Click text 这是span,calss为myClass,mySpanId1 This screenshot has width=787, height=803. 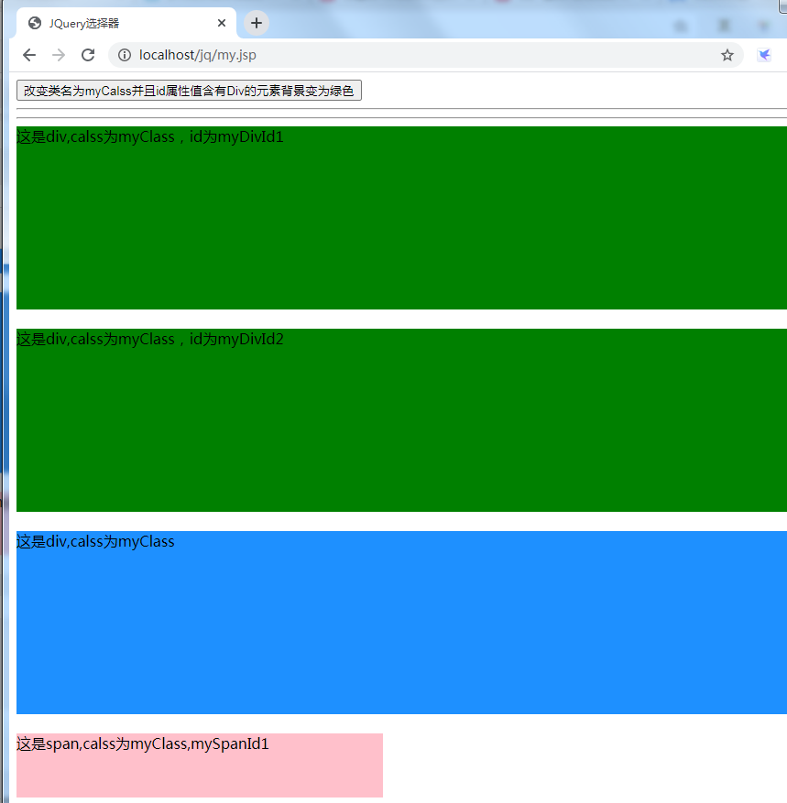(x=143, y=743)
